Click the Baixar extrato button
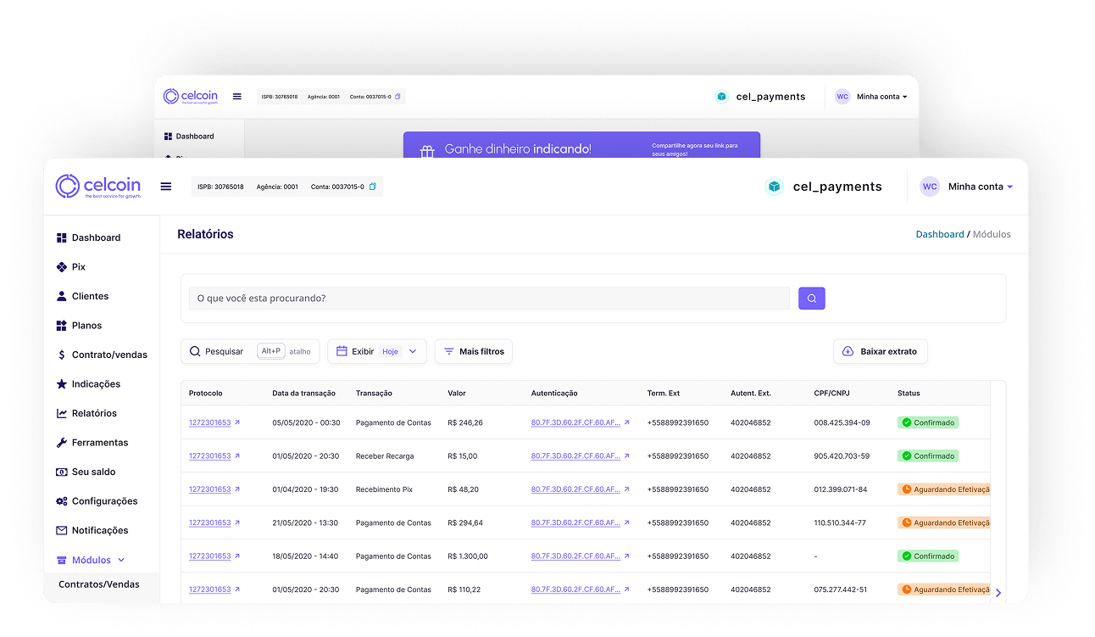Viewport: 1095px width, 637px height. [x=880, y=351]
